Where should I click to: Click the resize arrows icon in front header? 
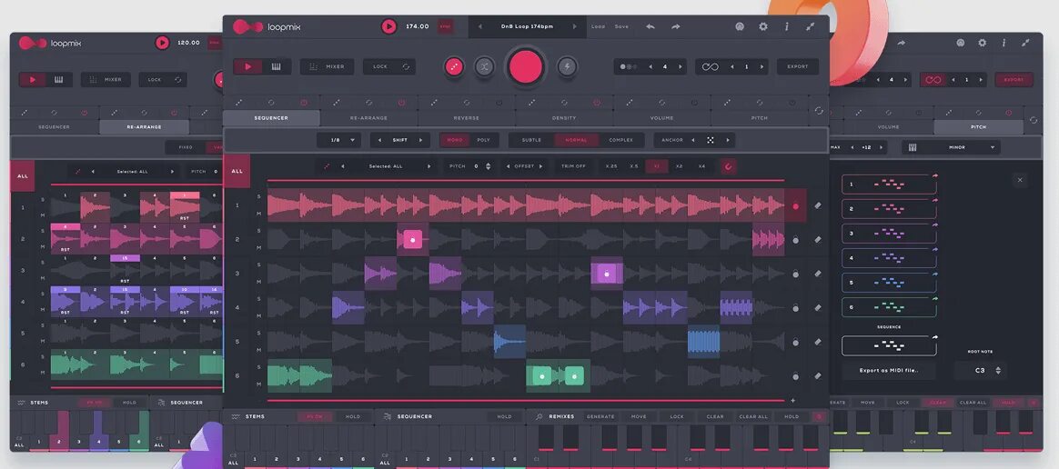point(811,26)
